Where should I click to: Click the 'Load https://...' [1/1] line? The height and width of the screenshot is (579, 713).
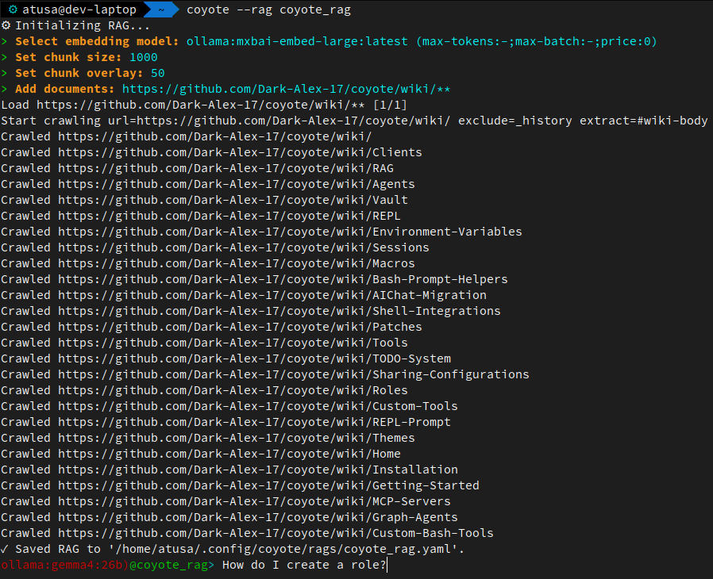tap(204, 105)
